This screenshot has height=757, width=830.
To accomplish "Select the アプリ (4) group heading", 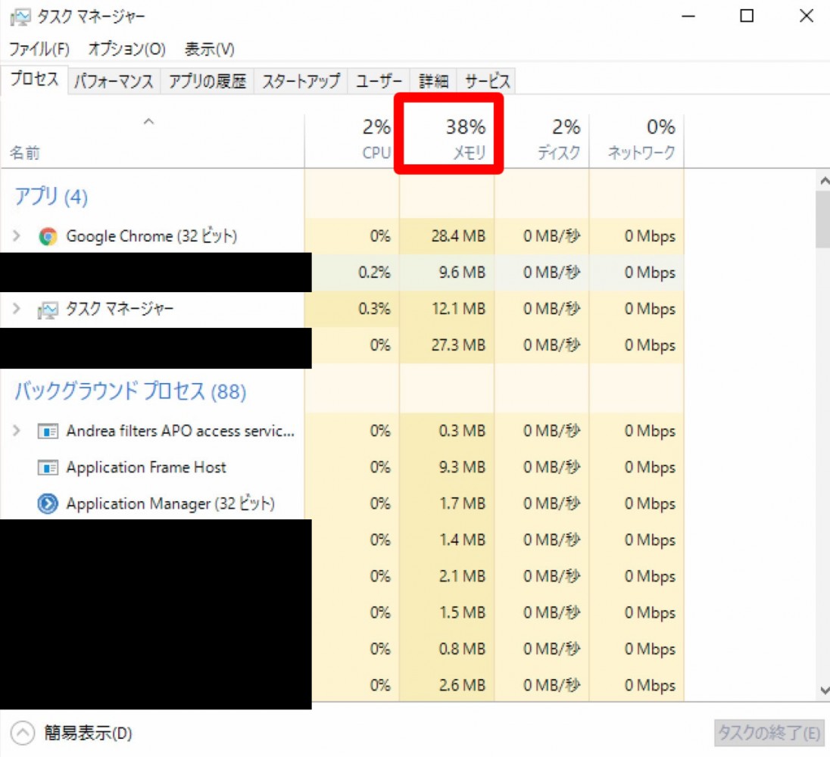I will click(51, 197).
